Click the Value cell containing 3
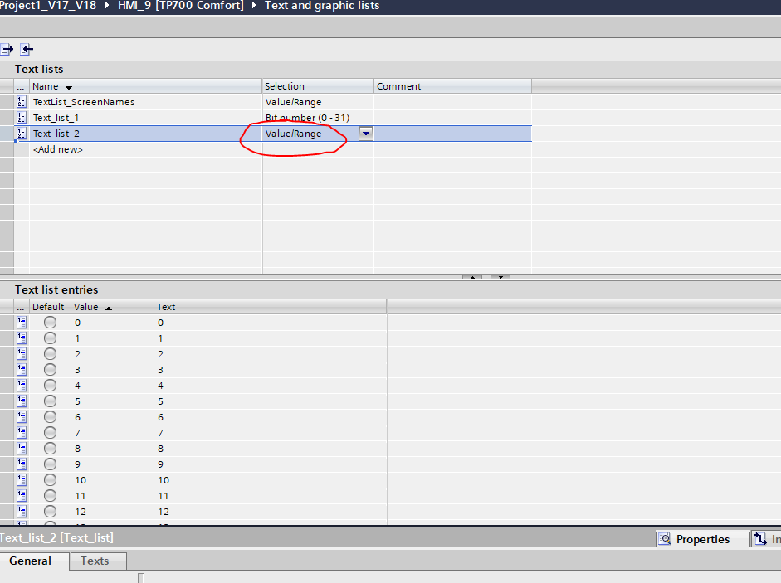Viewport: 781px width, 583px height. 113,369
